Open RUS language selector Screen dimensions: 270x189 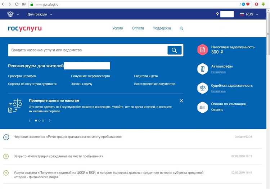[249, 14]
